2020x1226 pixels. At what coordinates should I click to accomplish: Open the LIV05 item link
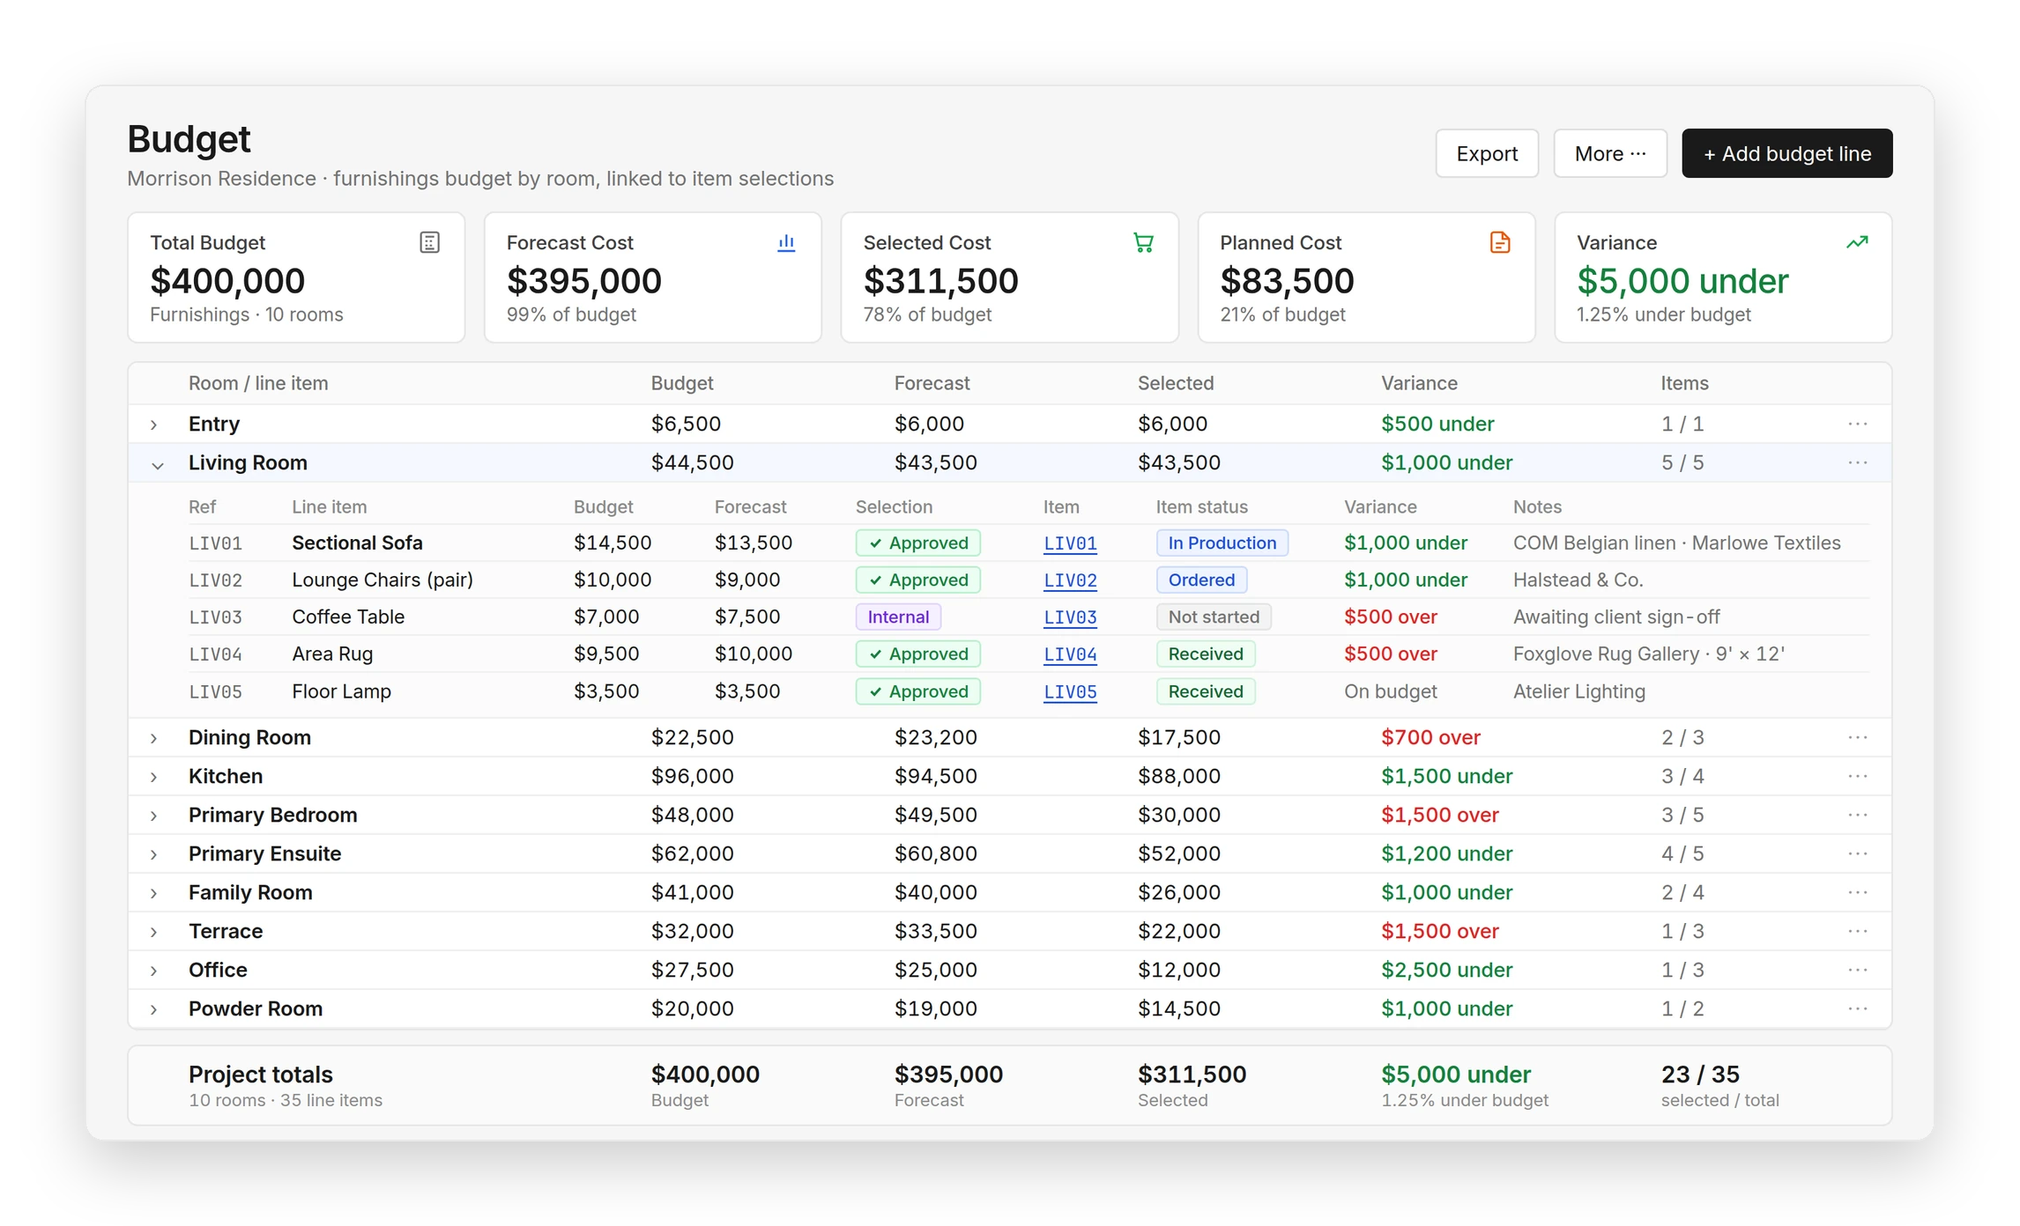[x=1070, y=692]
